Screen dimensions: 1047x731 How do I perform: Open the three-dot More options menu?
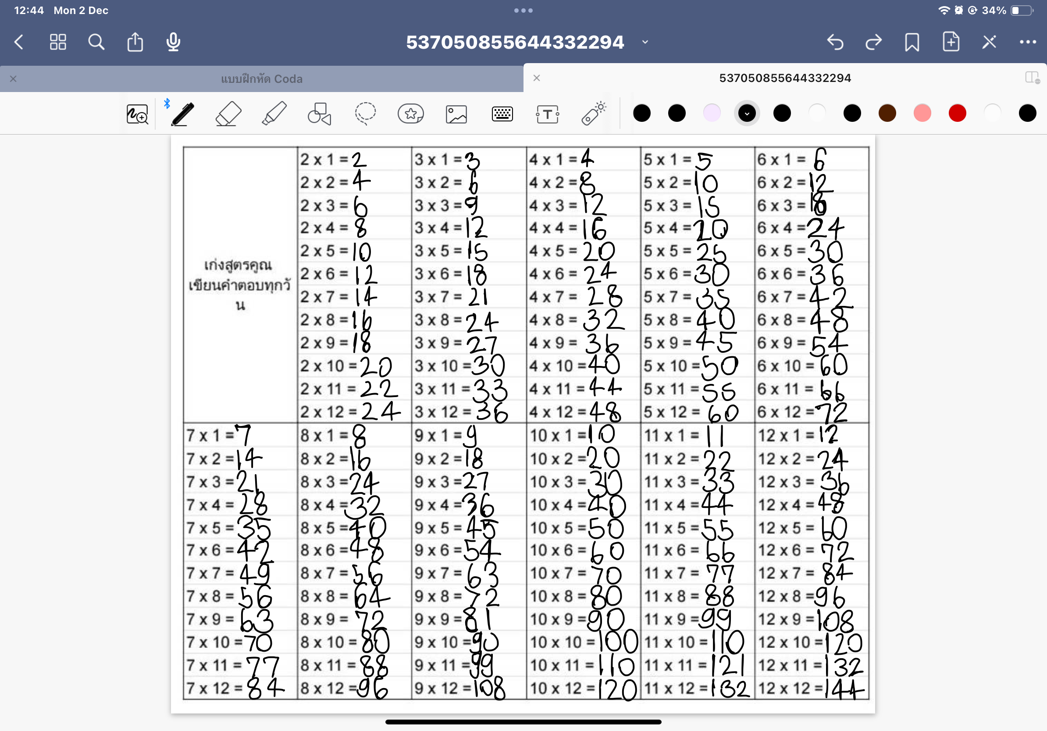(x=1027, y=42)
